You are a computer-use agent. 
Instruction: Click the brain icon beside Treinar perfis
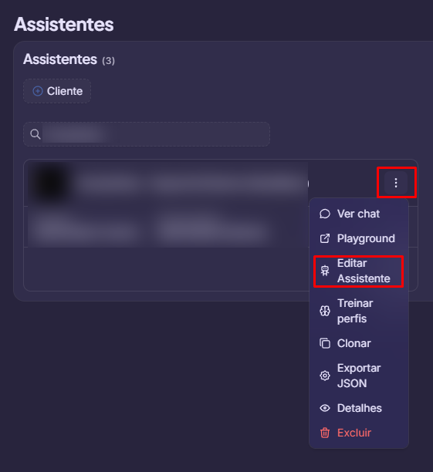pyautogui.click(x=324, y=311)
